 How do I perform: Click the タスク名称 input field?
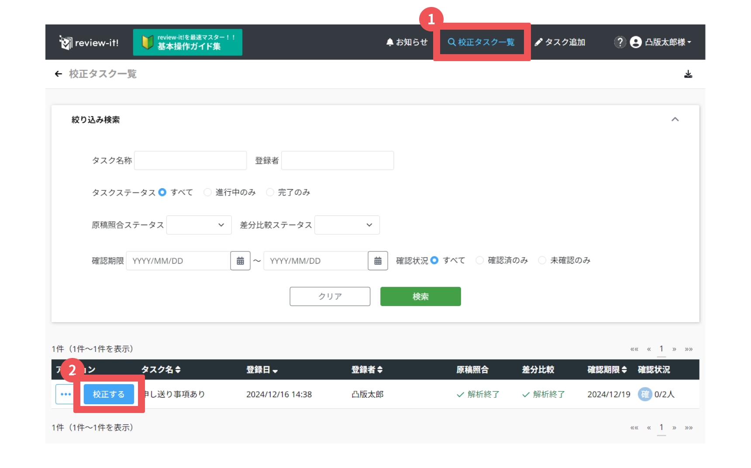[190, 160]
